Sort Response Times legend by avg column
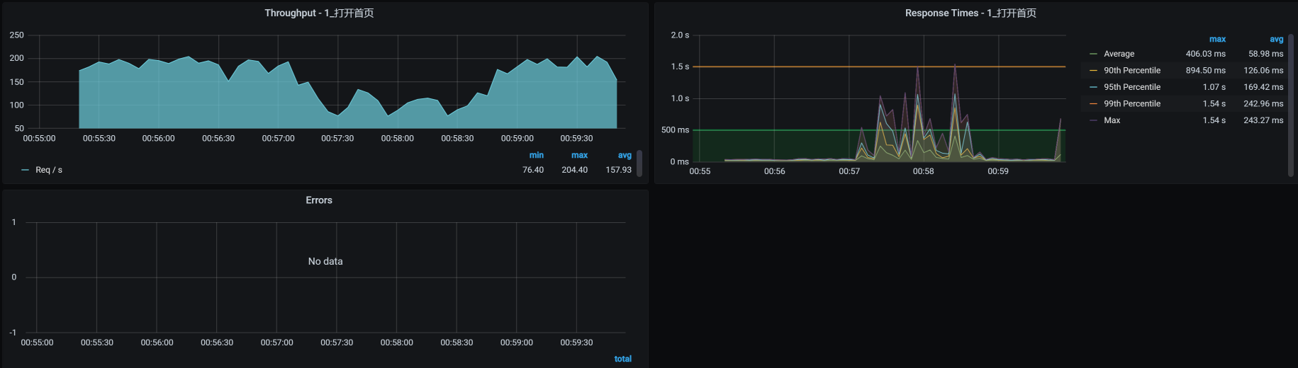 point(1276,39)
